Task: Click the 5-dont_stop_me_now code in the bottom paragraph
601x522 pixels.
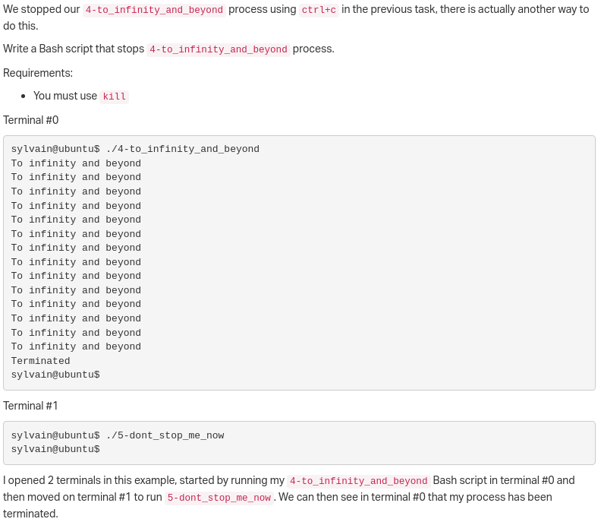Action: (219, 498)
